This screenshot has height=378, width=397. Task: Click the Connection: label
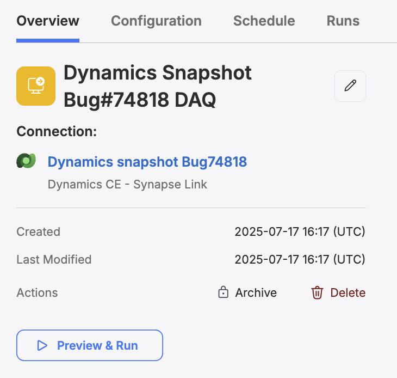pyautogui.click(x=57, y=132)
